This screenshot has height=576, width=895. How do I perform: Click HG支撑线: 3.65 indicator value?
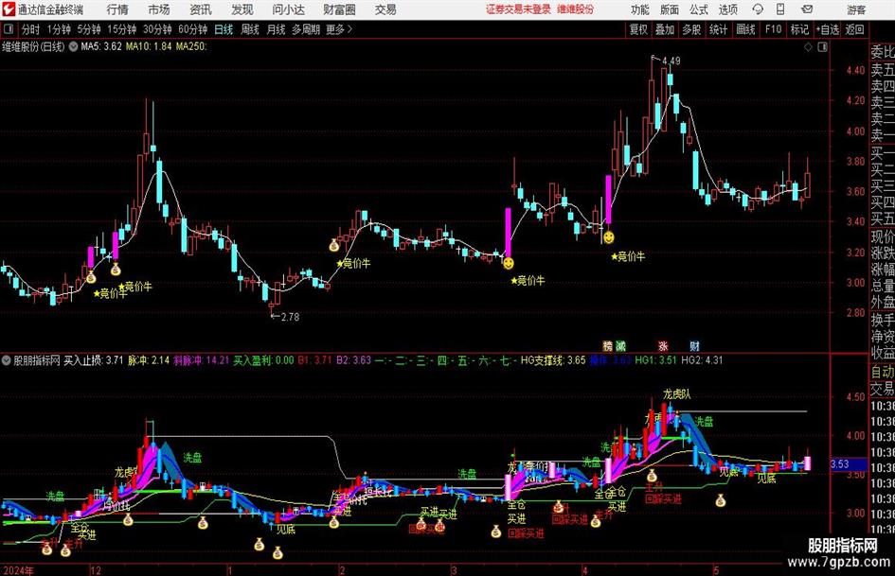click(553, 360)
